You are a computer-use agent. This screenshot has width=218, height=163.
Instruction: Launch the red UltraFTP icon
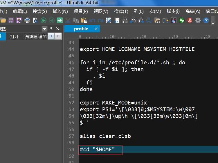pyautogui.click(x=190, y=20)
